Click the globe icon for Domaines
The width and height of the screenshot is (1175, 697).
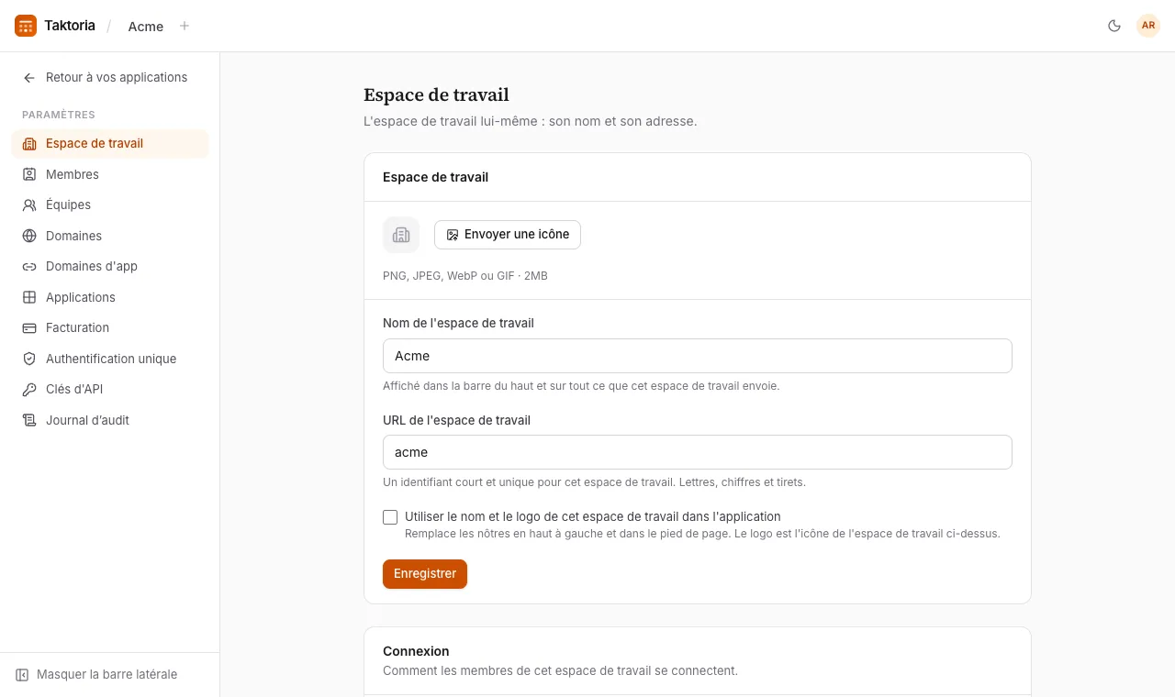point(29,236)
